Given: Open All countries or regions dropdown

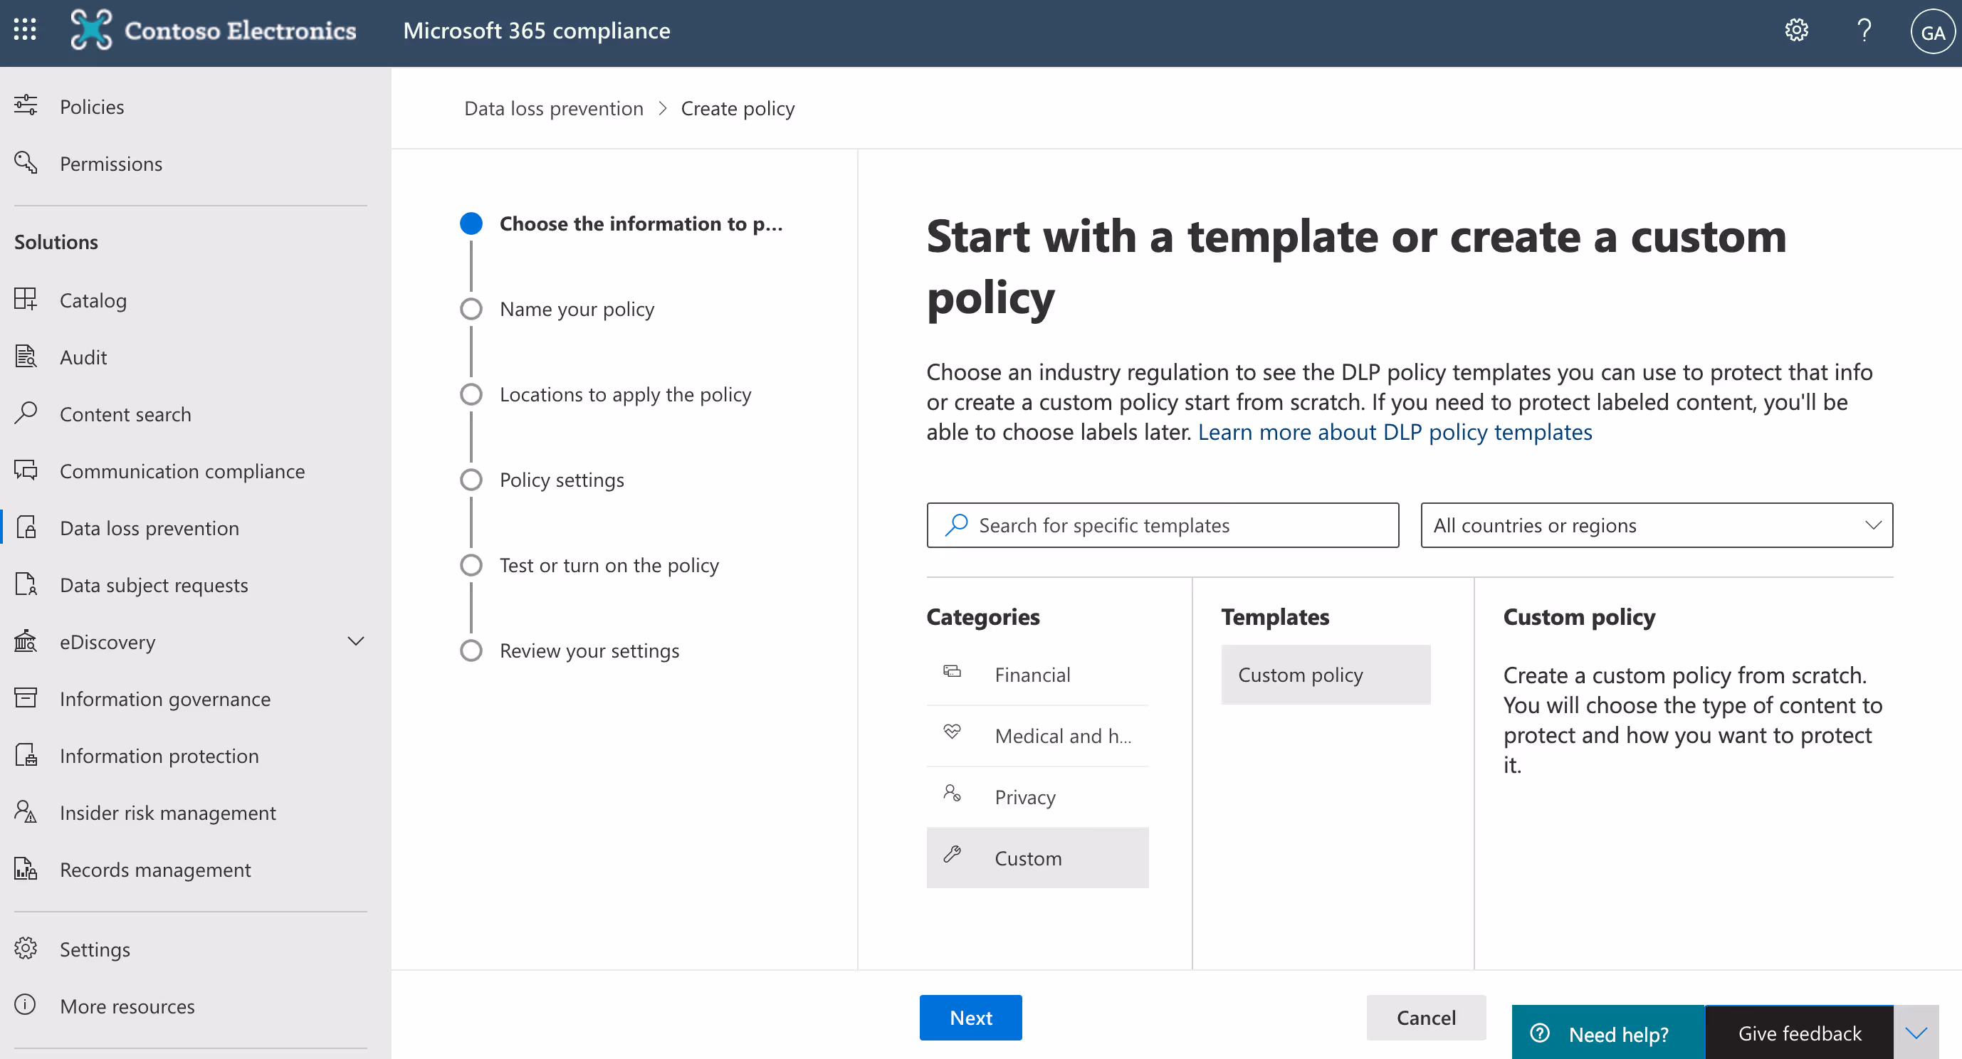Looking at the screenshot, I should point(1656,525).
